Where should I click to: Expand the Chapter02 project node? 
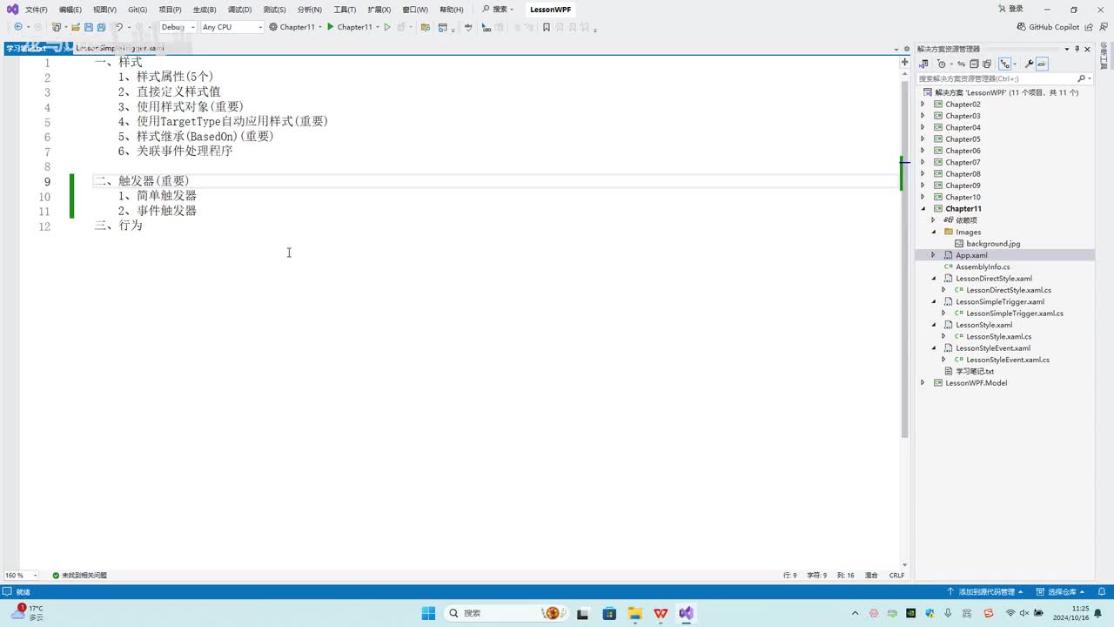(923, 104)
